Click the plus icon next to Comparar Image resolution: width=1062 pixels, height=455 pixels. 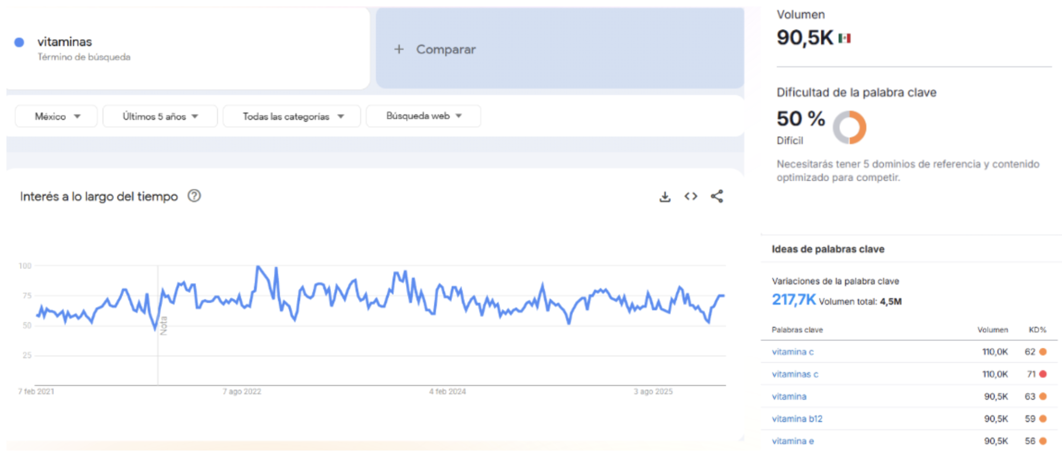(399, 49)
